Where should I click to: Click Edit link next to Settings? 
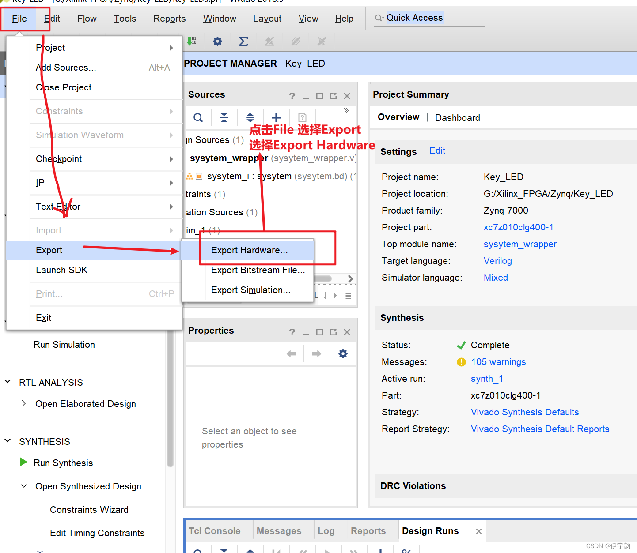coord(437,150)
